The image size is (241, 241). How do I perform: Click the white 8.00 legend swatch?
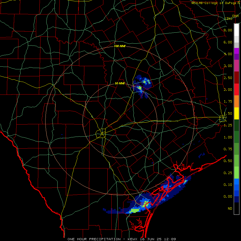point(236,30)
